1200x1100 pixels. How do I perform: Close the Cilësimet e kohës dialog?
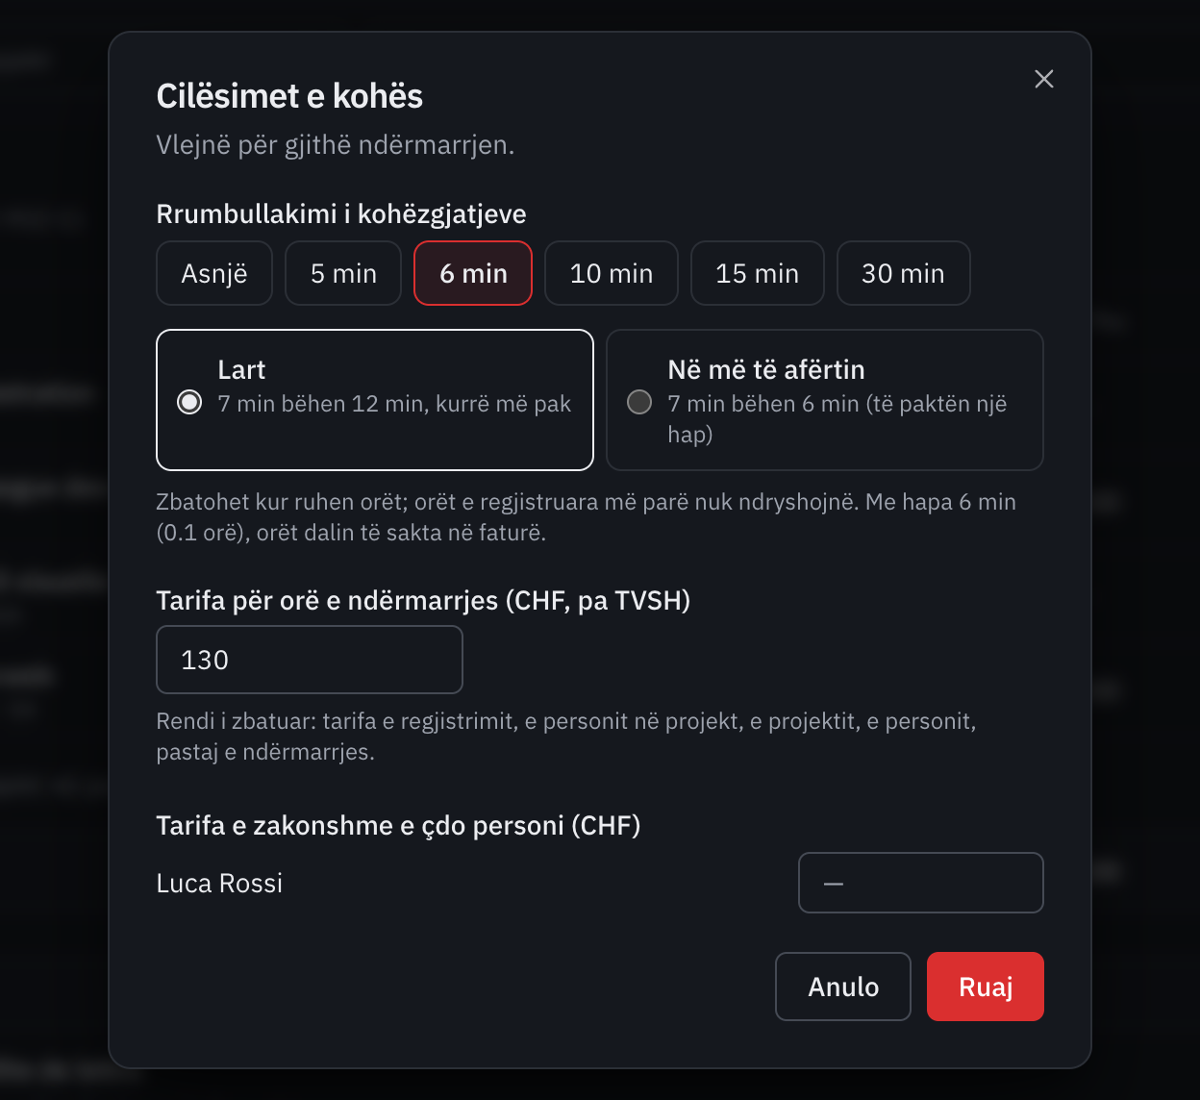1044,79
